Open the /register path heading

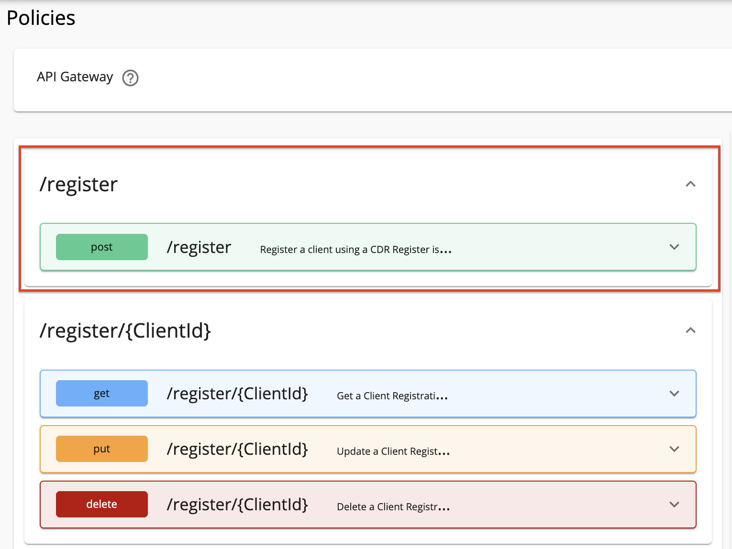[x=78, y=184]
